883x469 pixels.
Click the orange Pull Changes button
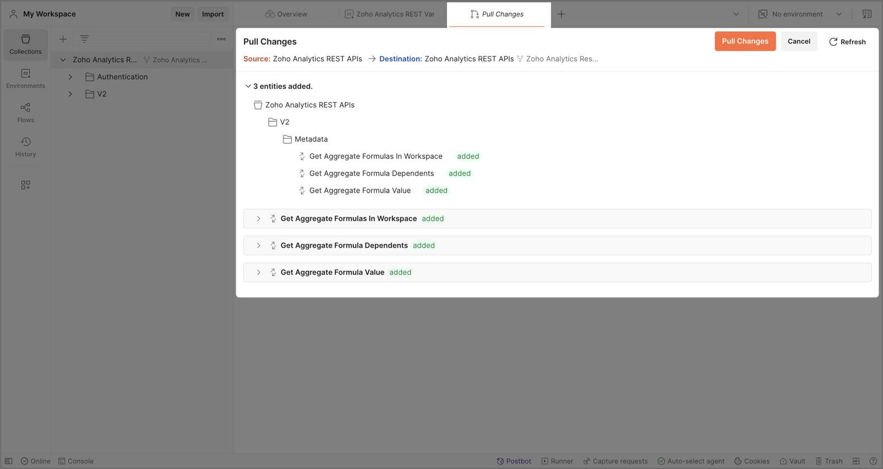pyautogui.click(x=745, y=41)
